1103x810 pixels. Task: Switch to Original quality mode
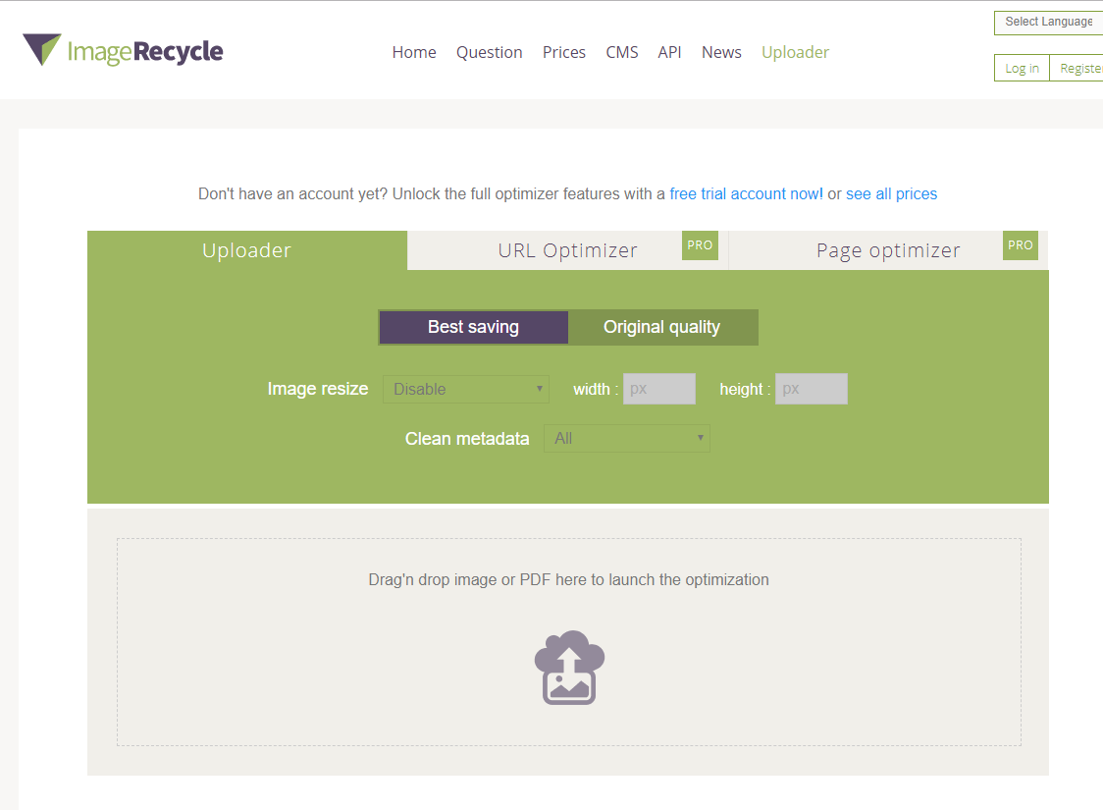661,327
